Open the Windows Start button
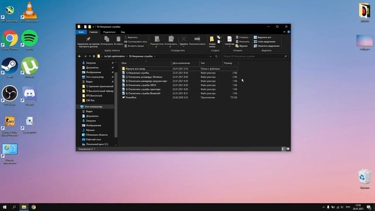Screen dimensions: 375x211 pos(5,207)
